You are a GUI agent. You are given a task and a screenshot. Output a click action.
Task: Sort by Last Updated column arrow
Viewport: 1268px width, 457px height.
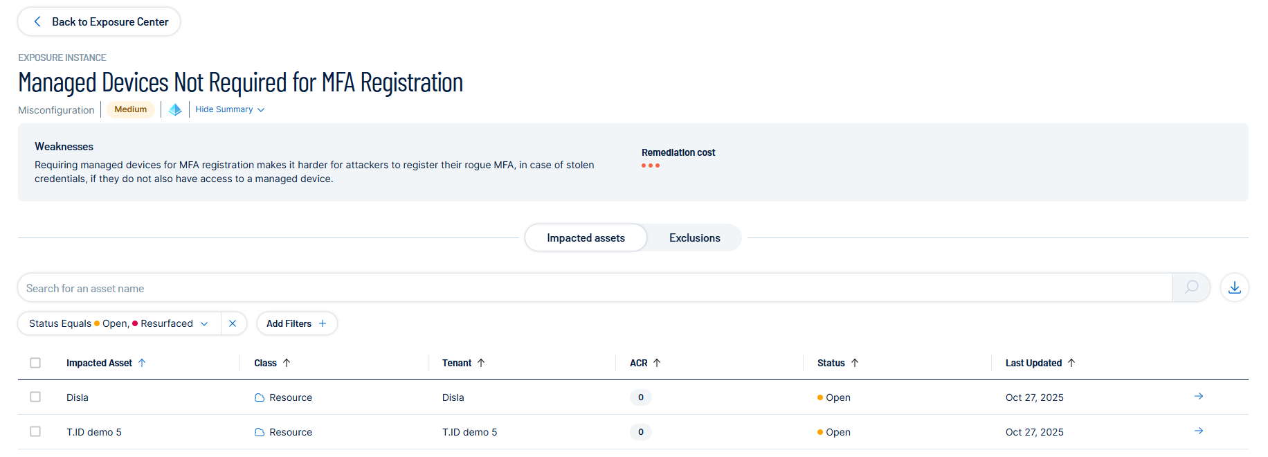[x=1071, y=363]
